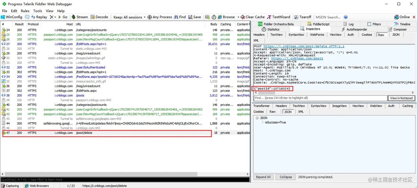The image size is (418, 188).
Task: Switch to the Statistics tab
Action: tap(270, 29)
